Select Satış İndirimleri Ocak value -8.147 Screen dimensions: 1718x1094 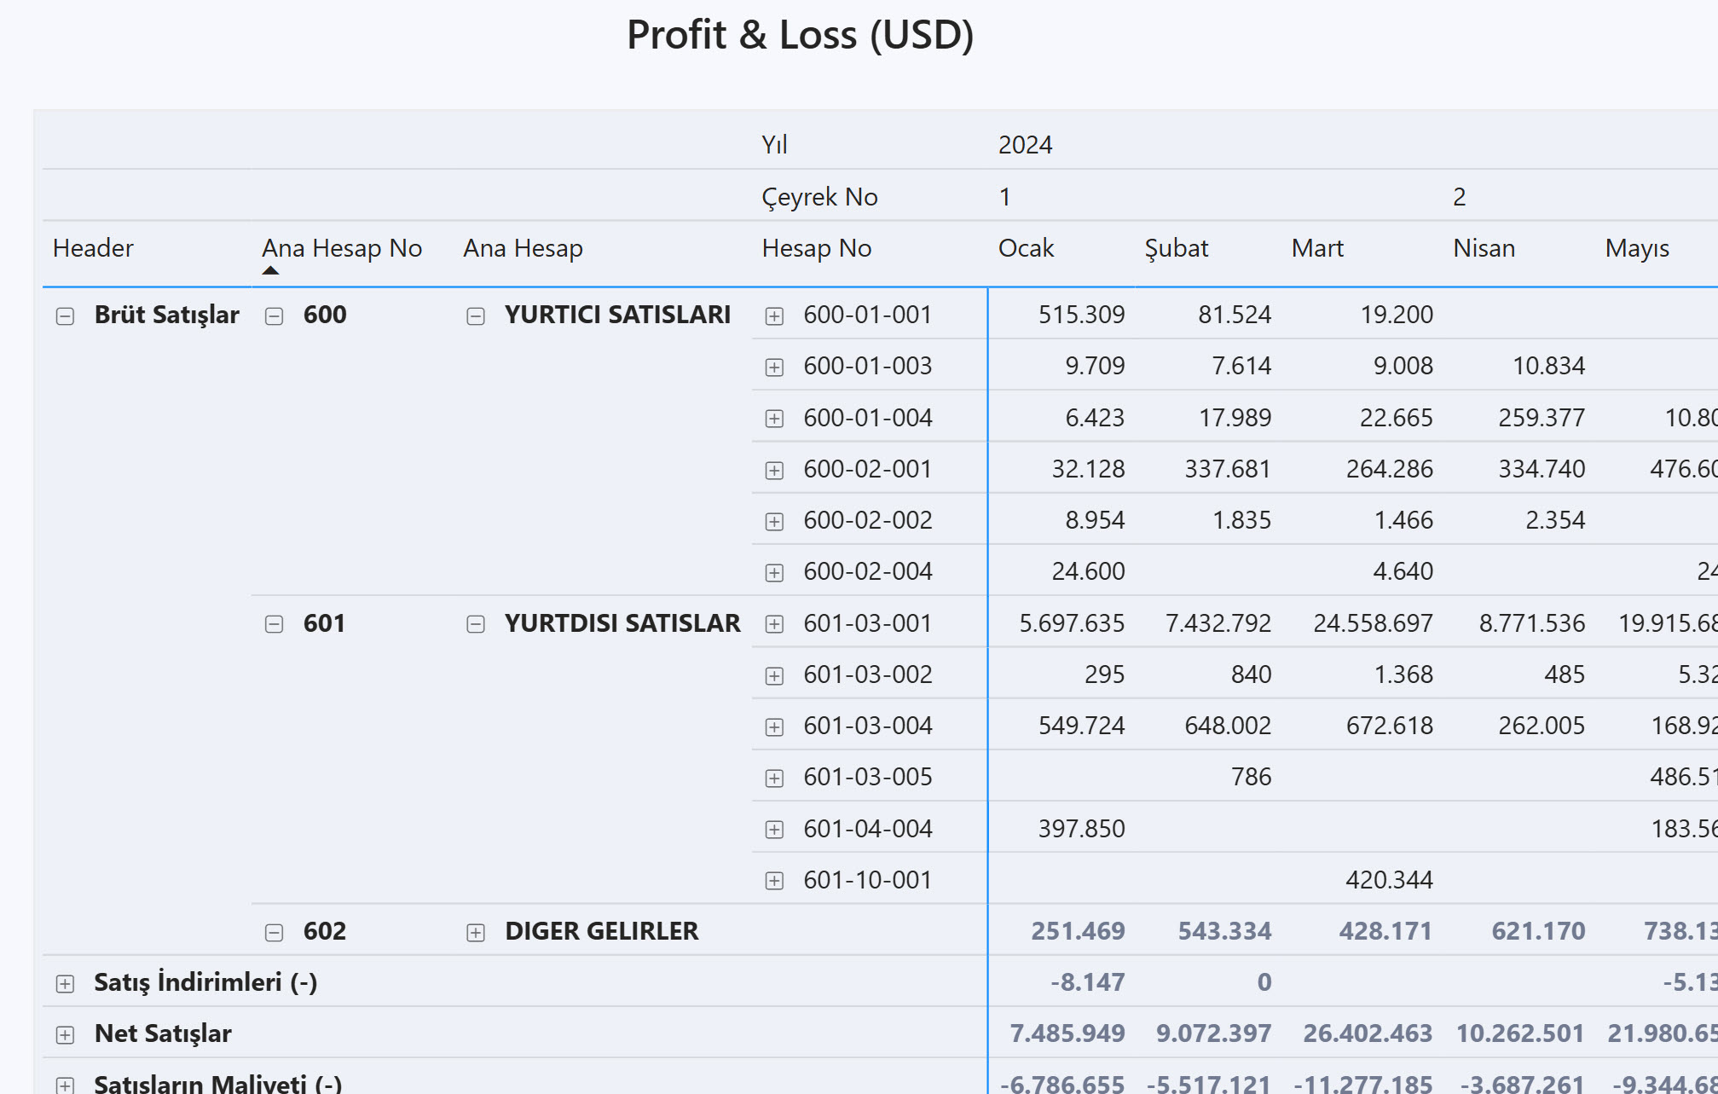1087,982
